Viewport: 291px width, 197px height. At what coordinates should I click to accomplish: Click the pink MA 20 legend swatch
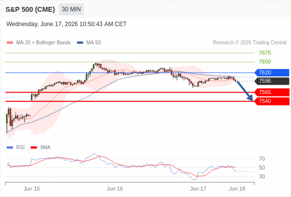[x=10, y=43]
